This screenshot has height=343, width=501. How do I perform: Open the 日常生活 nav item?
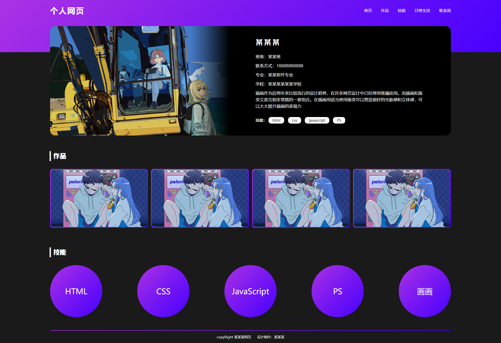tap(422, 11)
